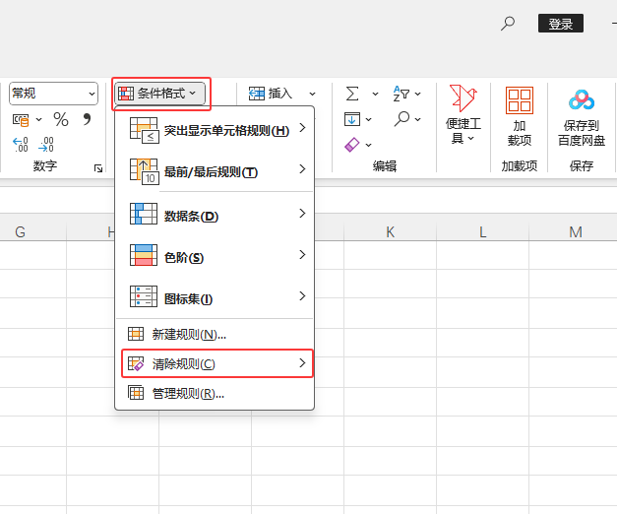
Task: Open the 便捷工具 menu
Action: point(463,115)
